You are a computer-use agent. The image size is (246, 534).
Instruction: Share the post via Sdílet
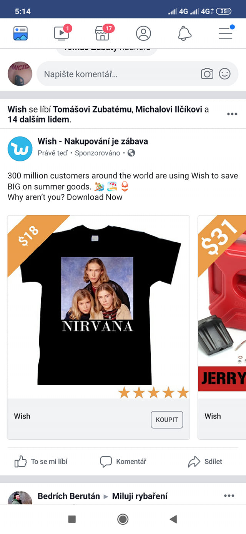(205, 461)
